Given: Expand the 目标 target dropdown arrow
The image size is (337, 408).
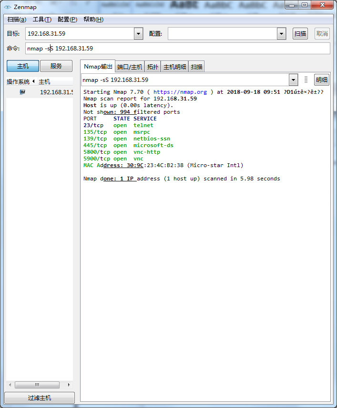Looking at the screenshot, I should tap(139, 34).
